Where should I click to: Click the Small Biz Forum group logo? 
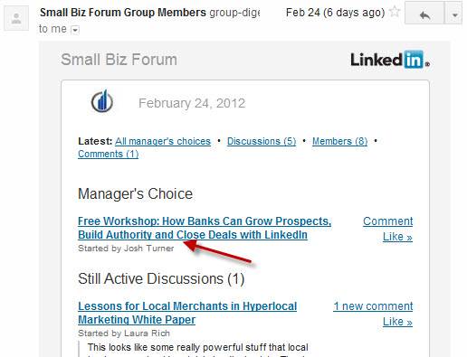[x=102, y=101]
